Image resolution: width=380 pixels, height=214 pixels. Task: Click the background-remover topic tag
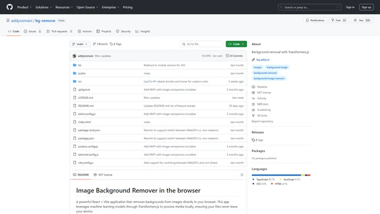pyautogui.click(x=265, y=73)
